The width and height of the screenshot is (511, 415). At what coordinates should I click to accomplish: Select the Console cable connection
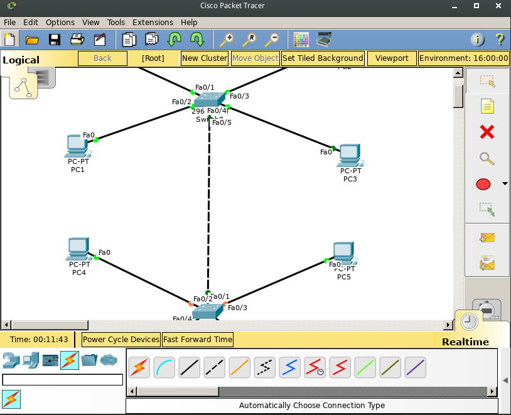pos(164,367)
